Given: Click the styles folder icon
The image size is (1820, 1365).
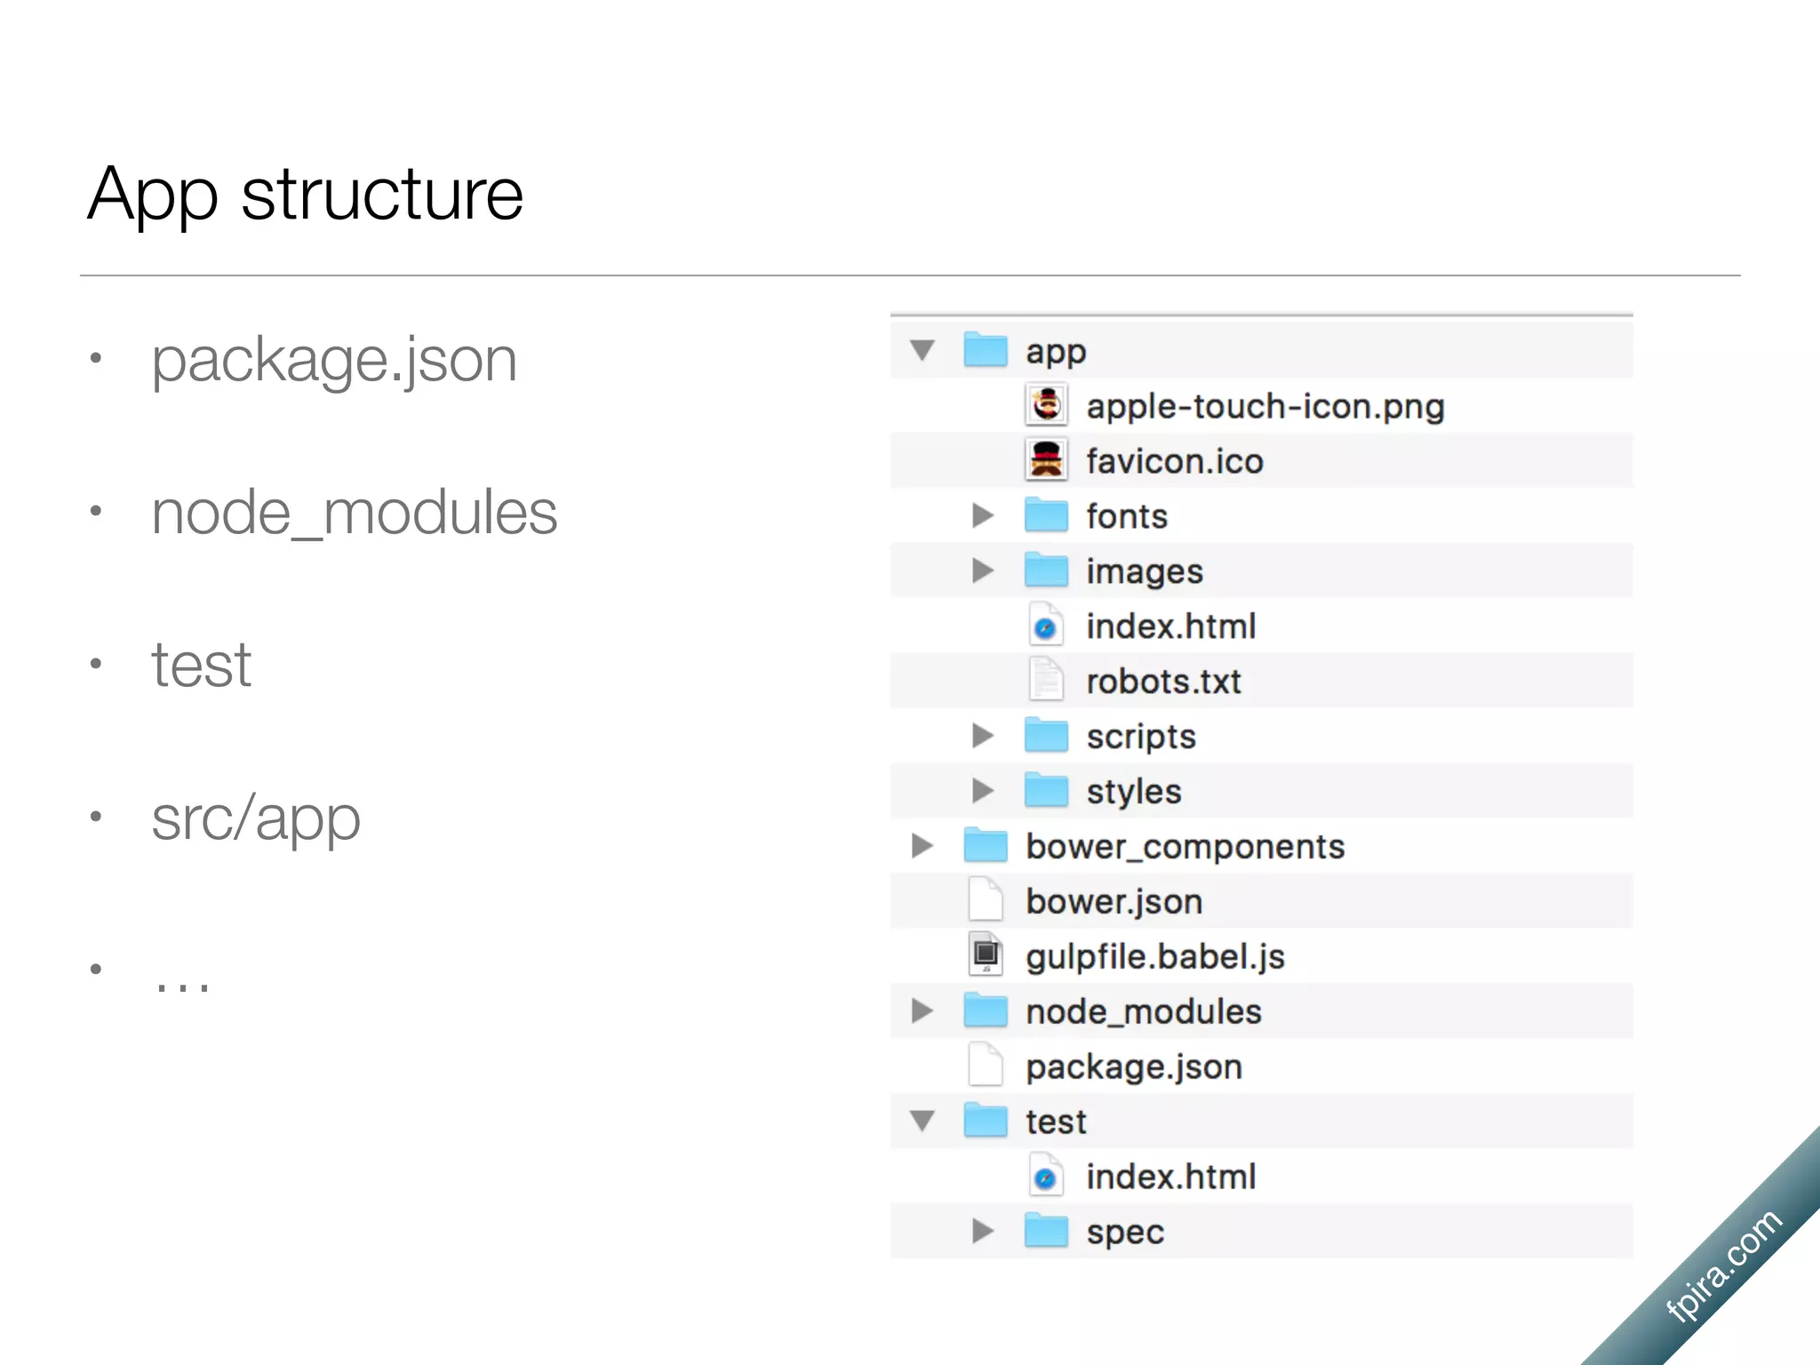Looking at the screenshot, I should tap(1046, 790).
